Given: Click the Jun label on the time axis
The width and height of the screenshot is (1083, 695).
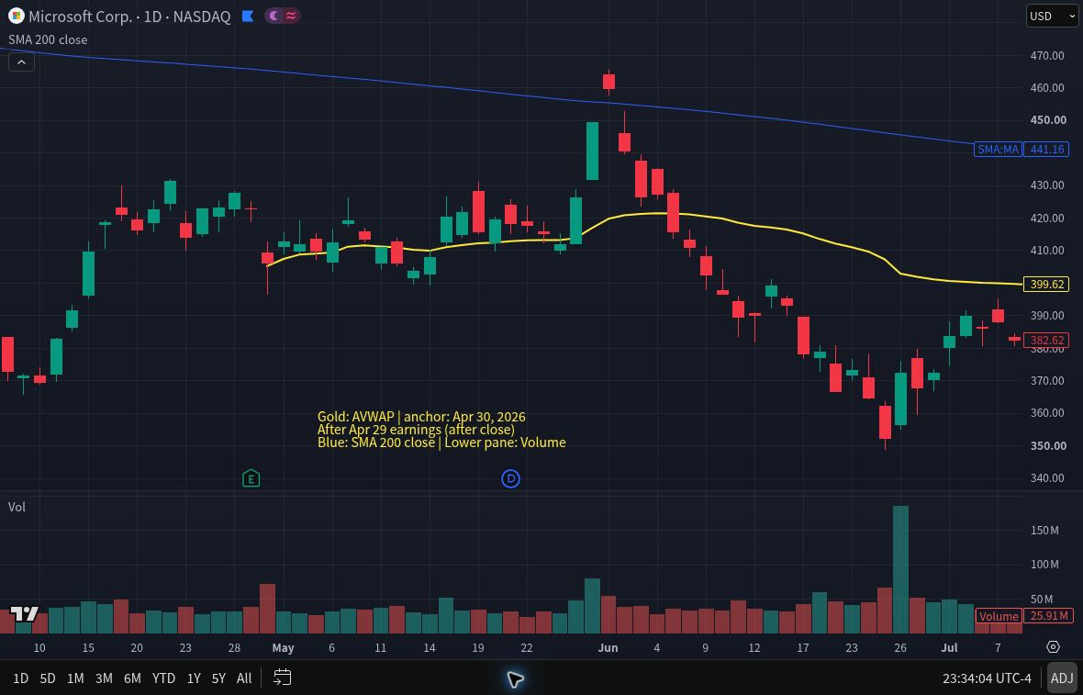Looking at the screenshot, I should point(608,648).
